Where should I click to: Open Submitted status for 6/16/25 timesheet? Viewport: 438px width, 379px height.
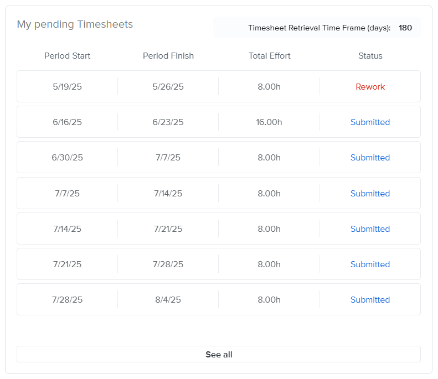point(370,122)
